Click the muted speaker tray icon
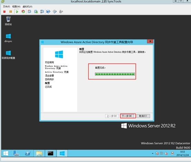This screenshot has width=191, height=162. pos(166,153)
